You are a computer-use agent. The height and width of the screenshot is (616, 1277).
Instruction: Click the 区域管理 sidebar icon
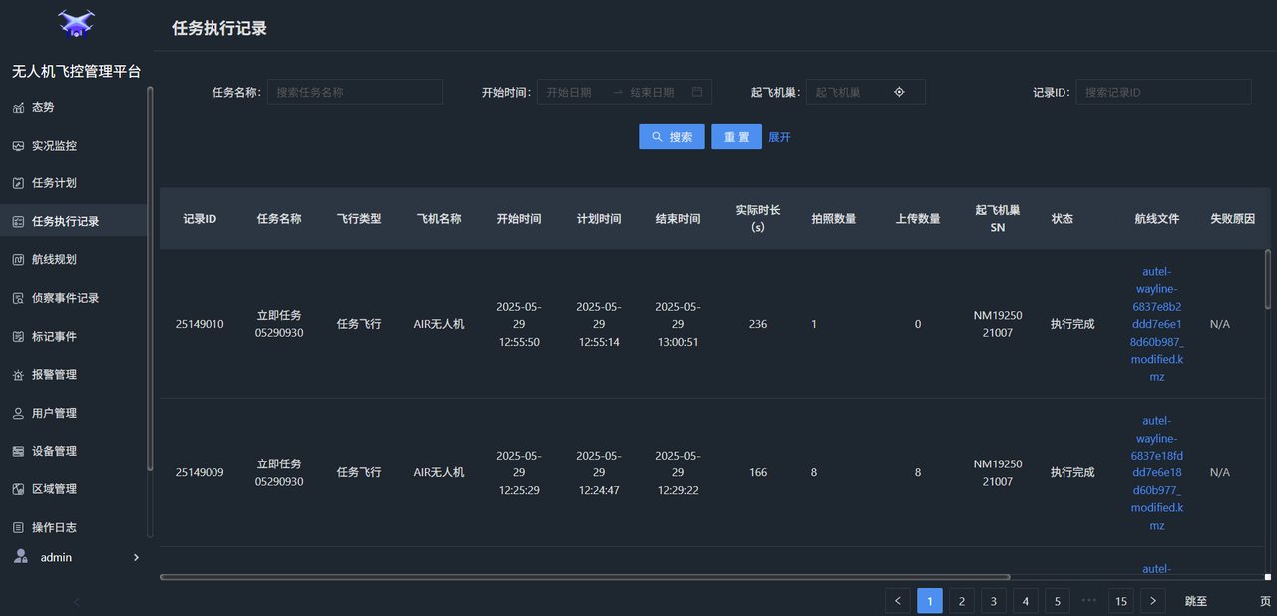pyautogui.click(x=18, y=489)
